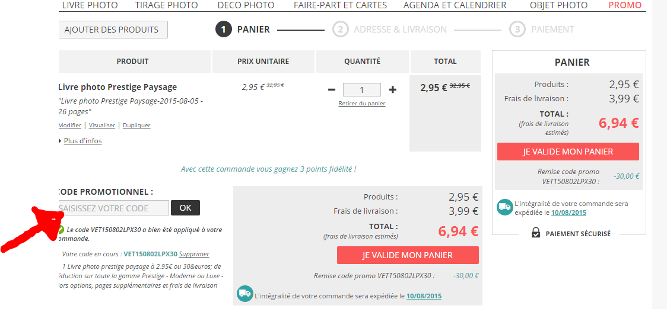This screenshot has width=667, height=309.
Task: Click the minus quantity button
Action: [332, 90]
